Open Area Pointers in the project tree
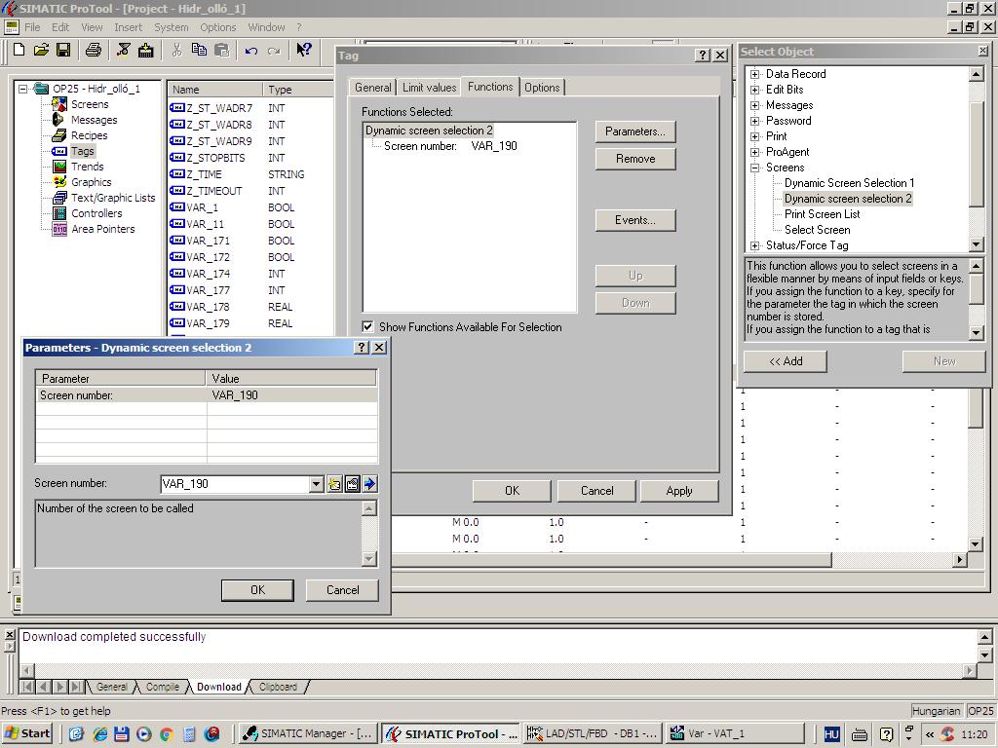Image resolution: width=998 pixels, height=748 pixels. [103, 229]
